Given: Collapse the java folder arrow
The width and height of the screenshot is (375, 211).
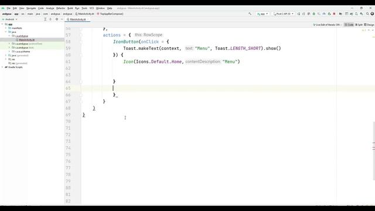Looking at the screenshot, I should pos(6,32).
